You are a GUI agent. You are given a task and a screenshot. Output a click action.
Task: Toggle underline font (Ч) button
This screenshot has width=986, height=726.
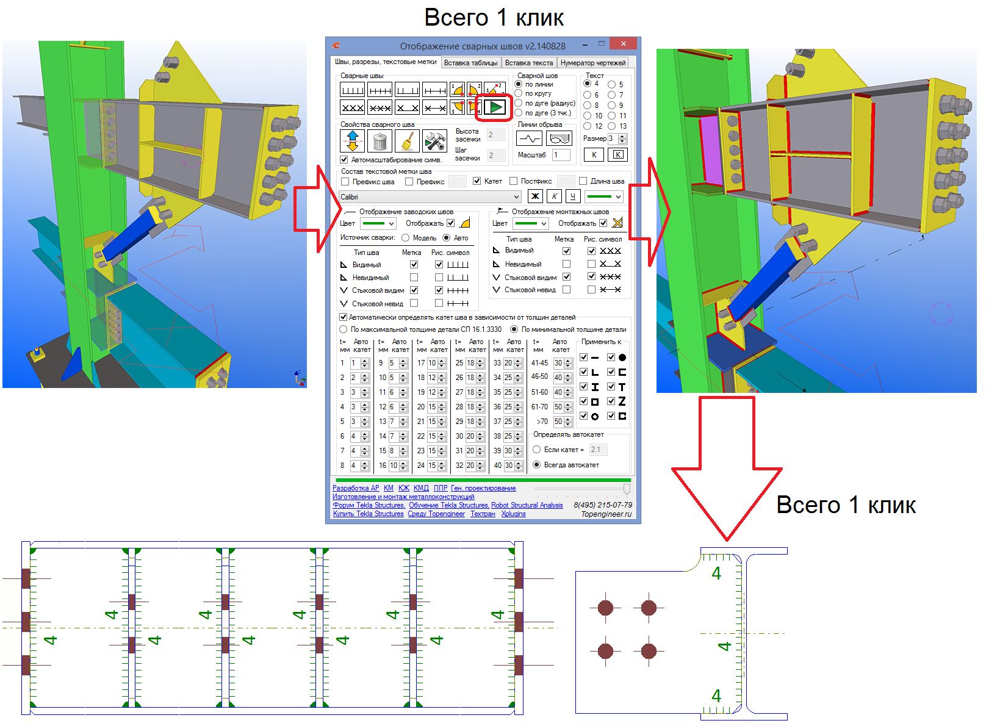click(572, 196)
